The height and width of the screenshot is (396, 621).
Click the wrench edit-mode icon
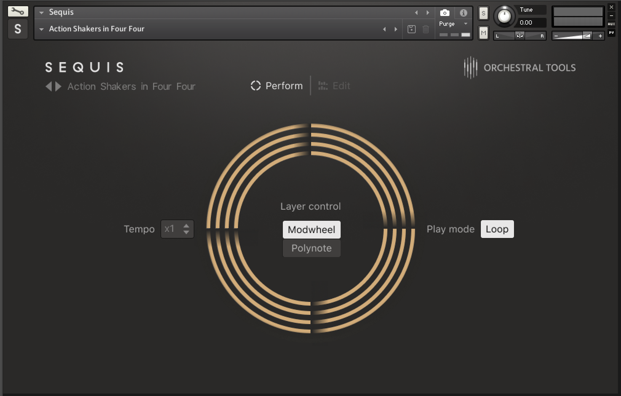(18, 12)
